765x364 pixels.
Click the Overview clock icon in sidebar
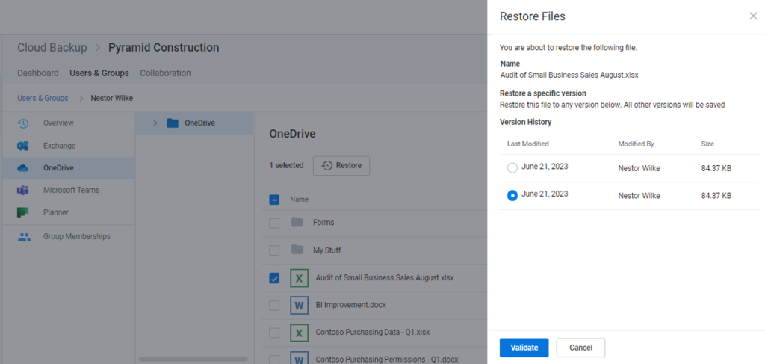click(23, 123)
